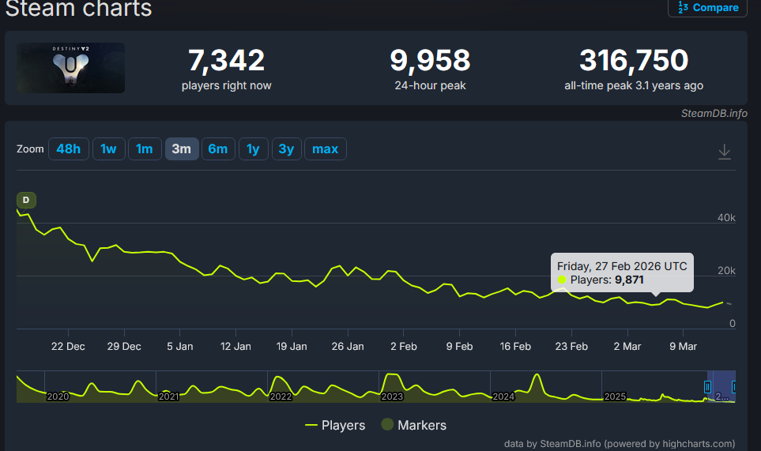Set chart zoom to 1m
Screen dimensions: 761x451
(145, 148)
